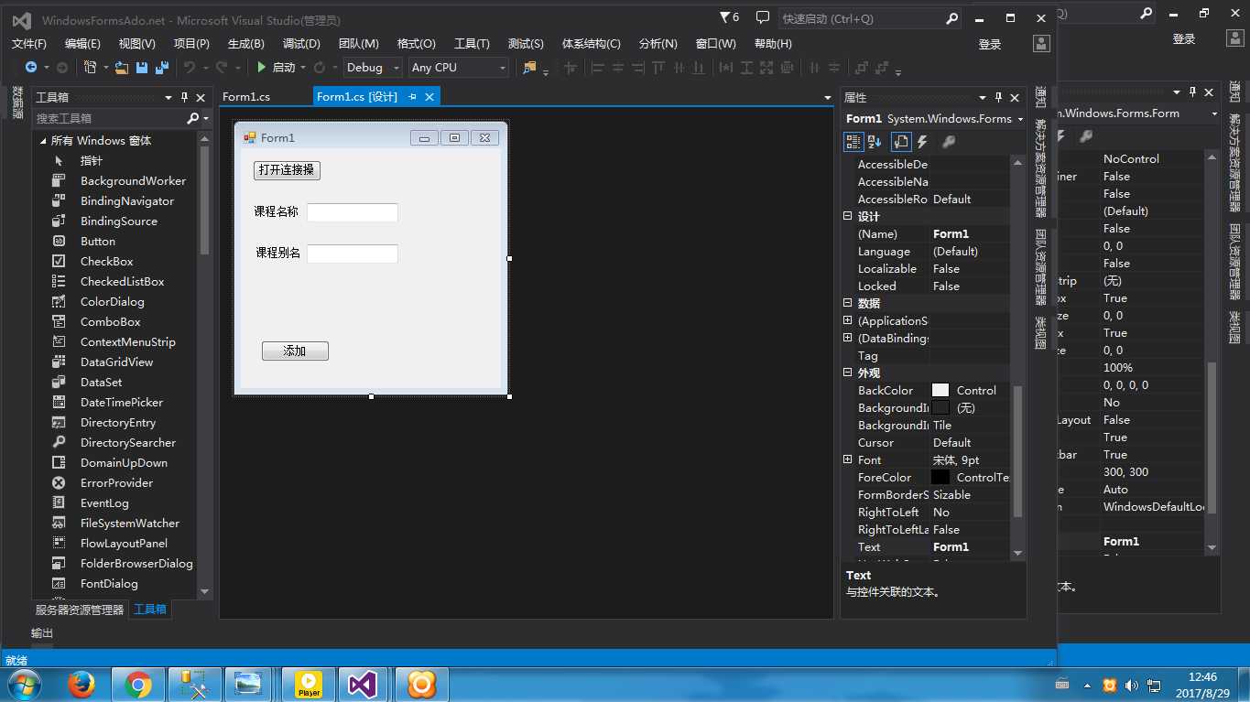Show Properties page icon in 属性 panel

[900, 142]
